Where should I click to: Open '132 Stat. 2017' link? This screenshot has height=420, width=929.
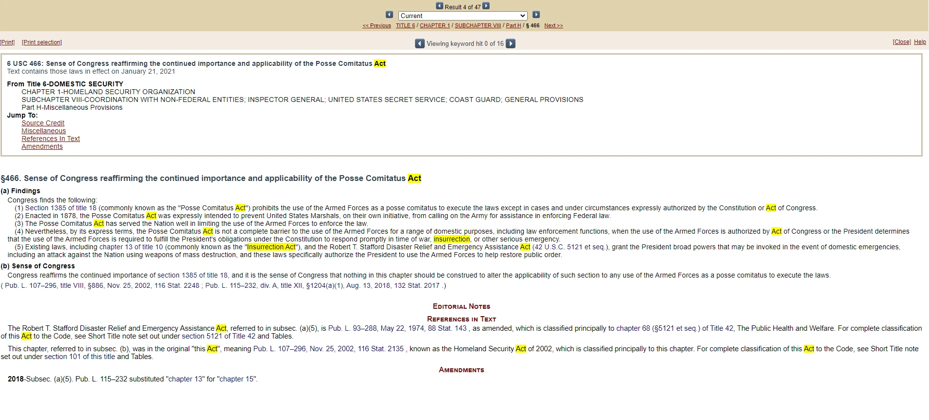pos(417,285)
